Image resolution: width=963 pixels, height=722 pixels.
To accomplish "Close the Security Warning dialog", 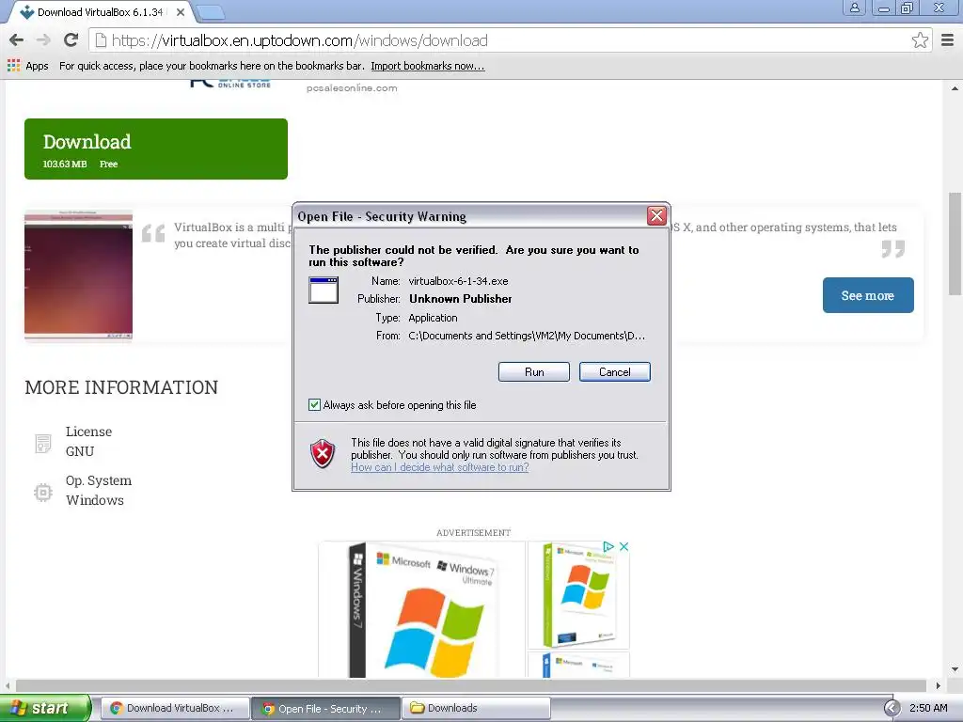I will [656, 216].
